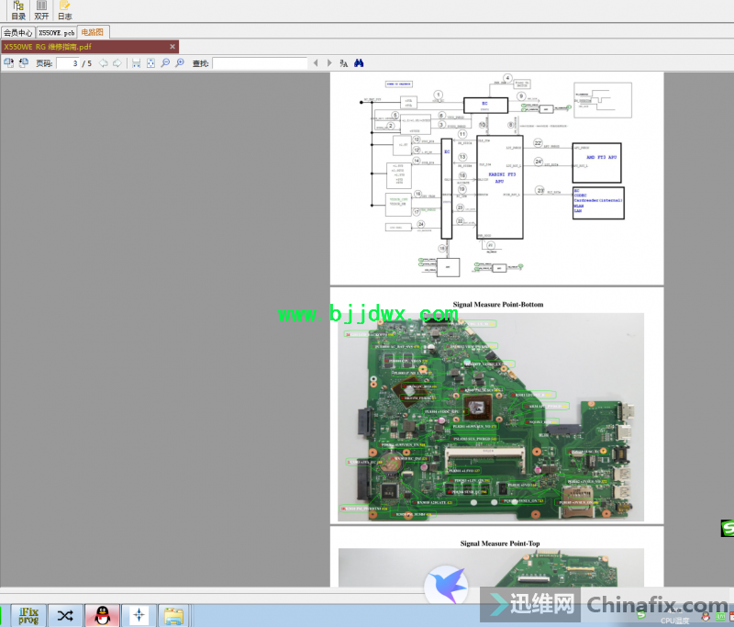Open QQ penguin app in taskbar
The width and height of the screenshot is (734, 627).
click(102, 615)
